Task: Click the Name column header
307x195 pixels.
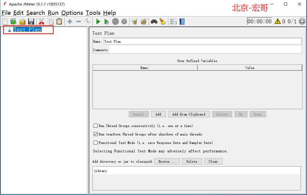Action: click(x=145, y=68)
